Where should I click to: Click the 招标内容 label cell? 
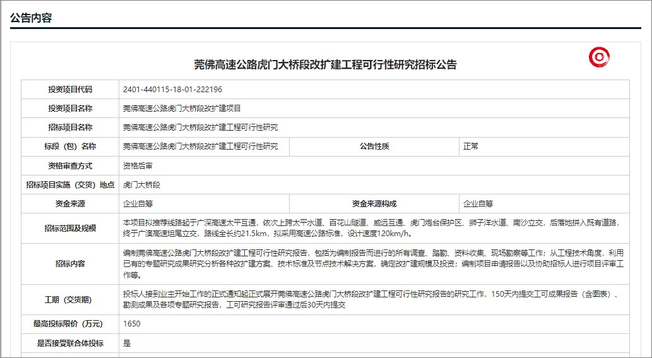70,263
